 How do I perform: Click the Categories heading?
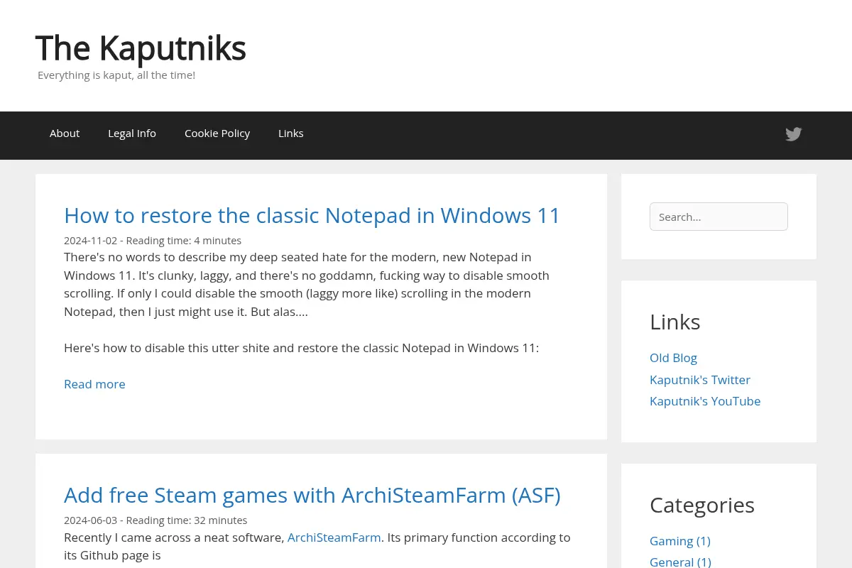(702, 505)
